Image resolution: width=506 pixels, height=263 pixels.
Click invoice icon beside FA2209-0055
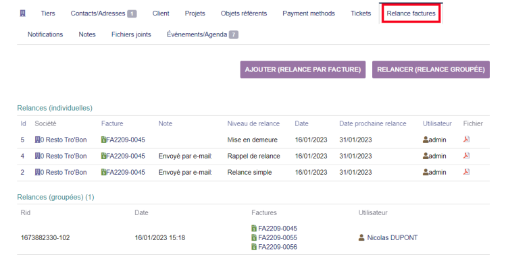tap(254, 237)
